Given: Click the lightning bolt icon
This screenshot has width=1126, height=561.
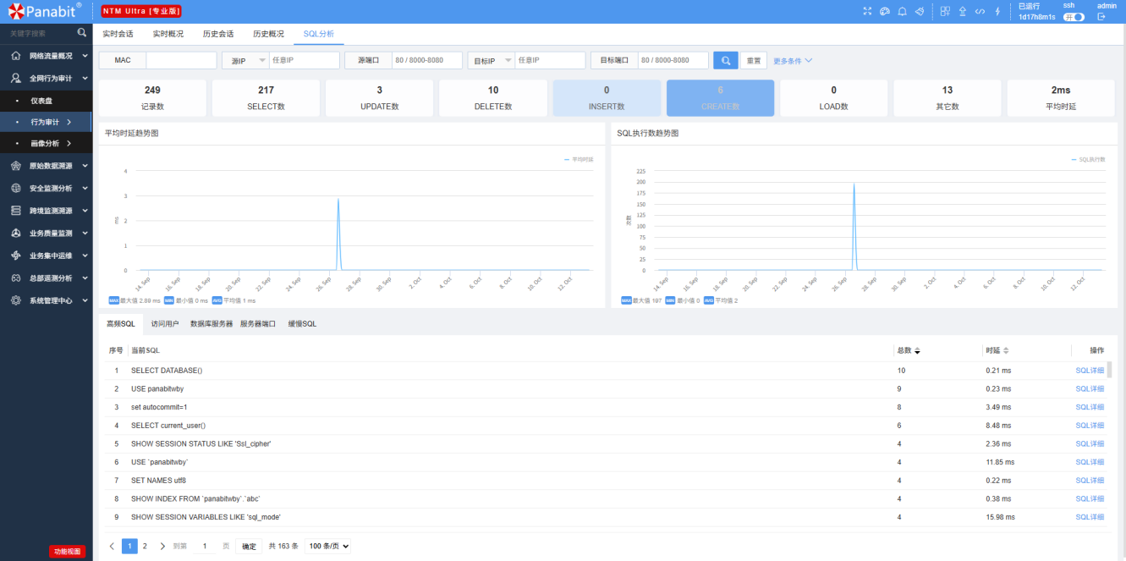Looking at the screenshot, I should tap(997, 12).
